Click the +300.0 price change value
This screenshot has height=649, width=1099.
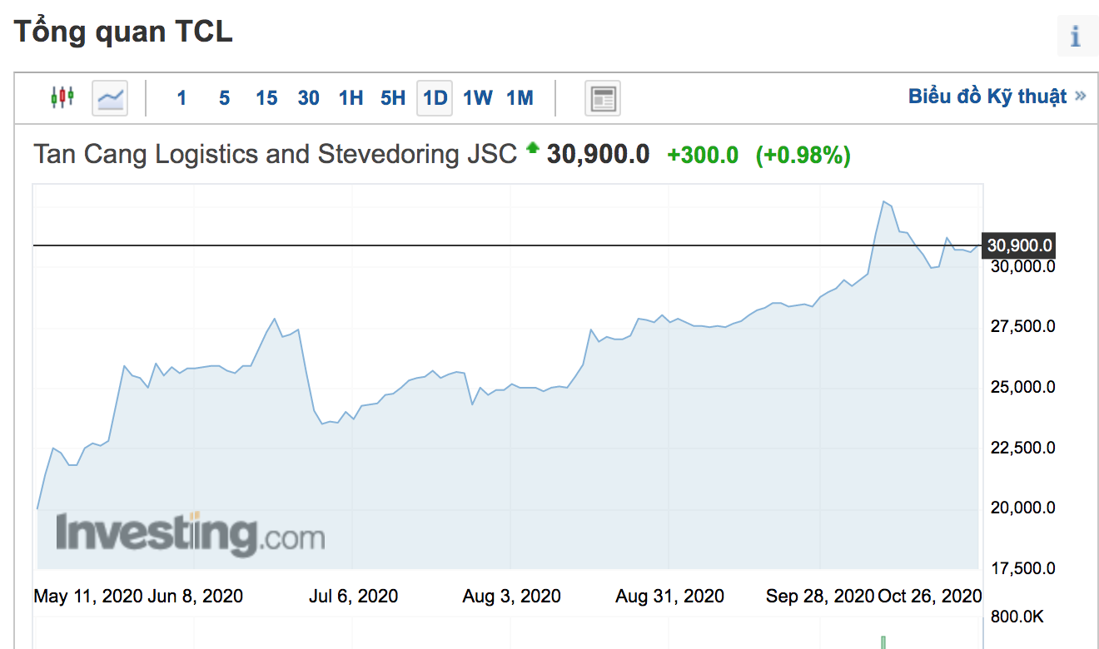coord(703,155)
